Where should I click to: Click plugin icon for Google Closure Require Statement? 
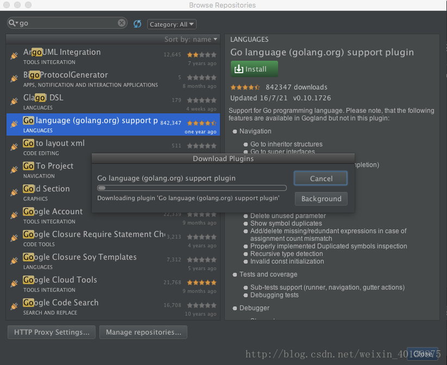[x=14, y=238]
